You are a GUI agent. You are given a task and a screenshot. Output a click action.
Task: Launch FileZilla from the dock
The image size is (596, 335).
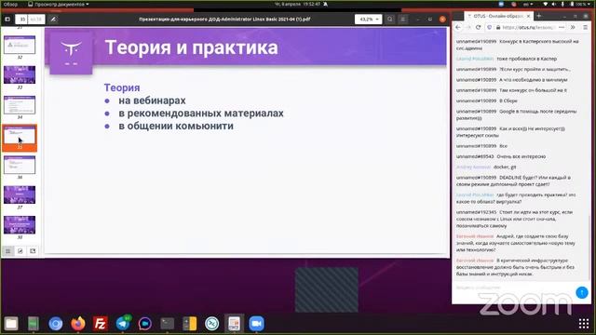click(x=101, y=324)
